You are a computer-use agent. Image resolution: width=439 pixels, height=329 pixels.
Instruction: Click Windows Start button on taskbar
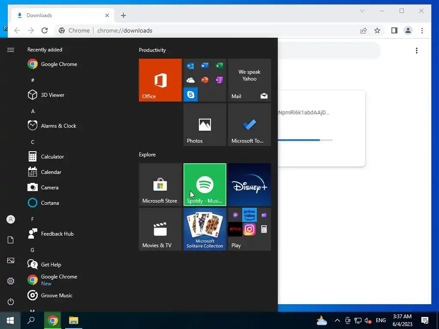[x=10, y=320]
